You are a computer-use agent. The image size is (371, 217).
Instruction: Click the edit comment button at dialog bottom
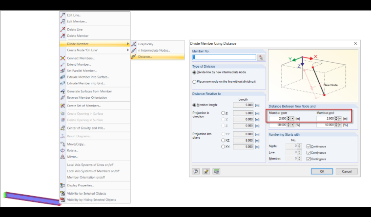[x=206, y=171]
